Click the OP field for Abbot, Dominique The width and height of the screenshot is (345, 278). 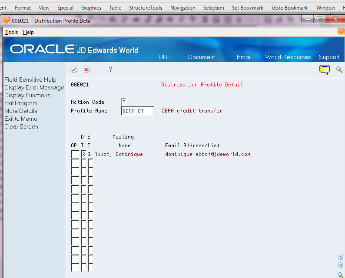coord(75,154)
